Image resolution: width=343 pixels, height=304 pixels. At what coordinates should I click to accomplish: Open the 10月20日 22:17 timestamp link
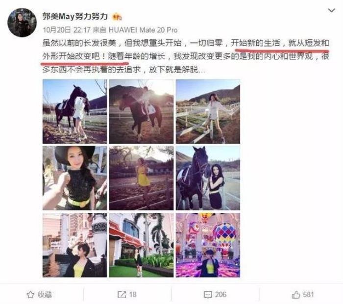pyautogui.click(x=67, y=30)
